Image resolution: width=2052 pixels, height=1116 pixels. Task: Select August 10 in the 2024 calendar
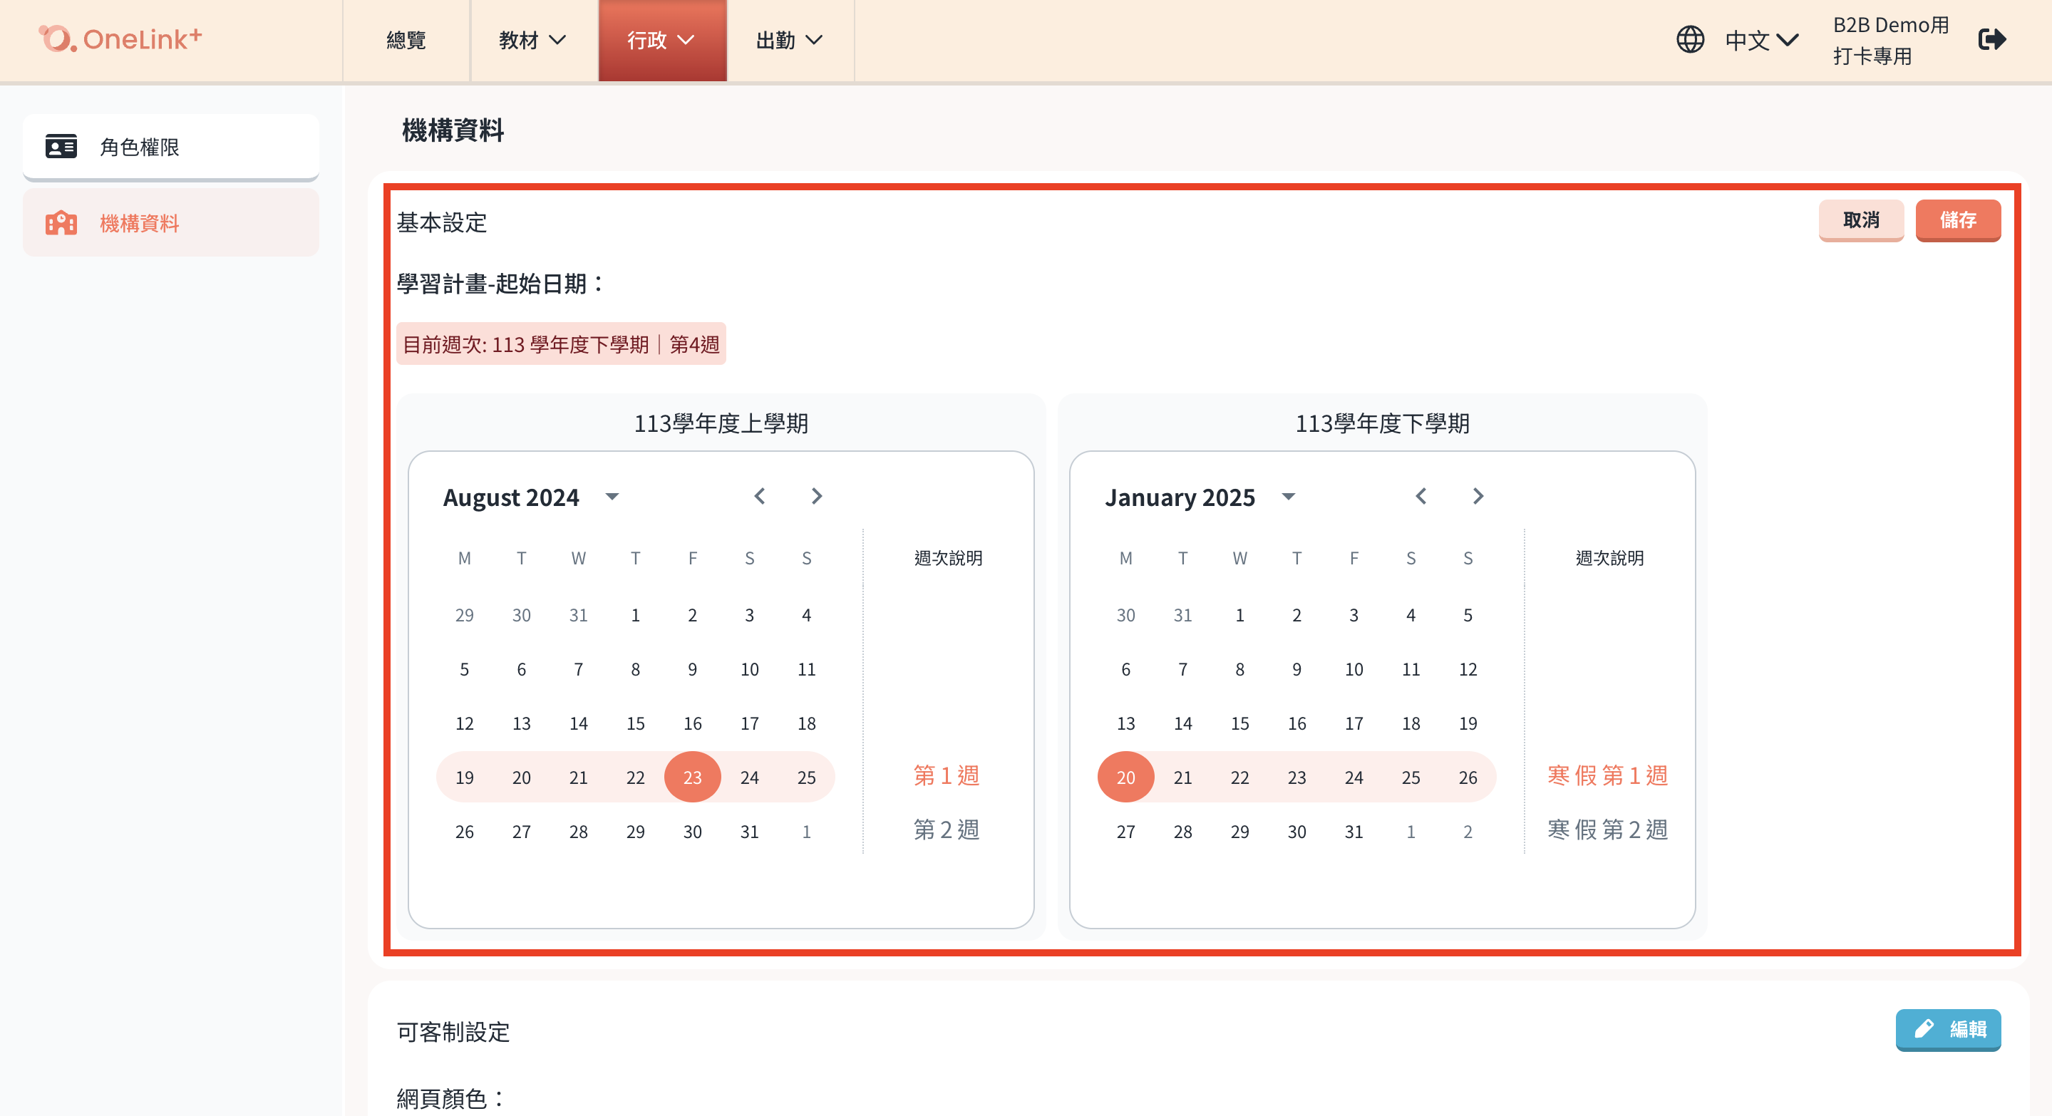click(x=750, y=668)
